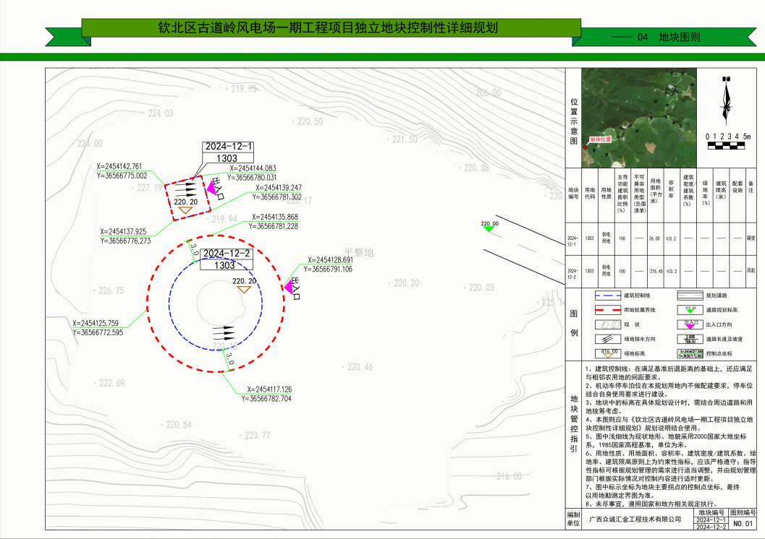This screenshot has height=539, width=765.
Task: Click the north arrow compass symbol
Action: 726,101
